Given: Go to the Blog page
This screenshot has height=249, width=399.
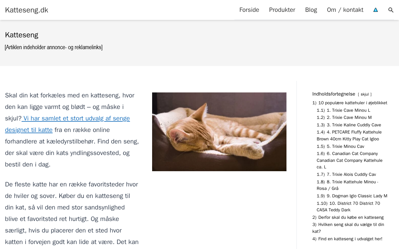Looking at the screenshot, I should tap(311, 10).
